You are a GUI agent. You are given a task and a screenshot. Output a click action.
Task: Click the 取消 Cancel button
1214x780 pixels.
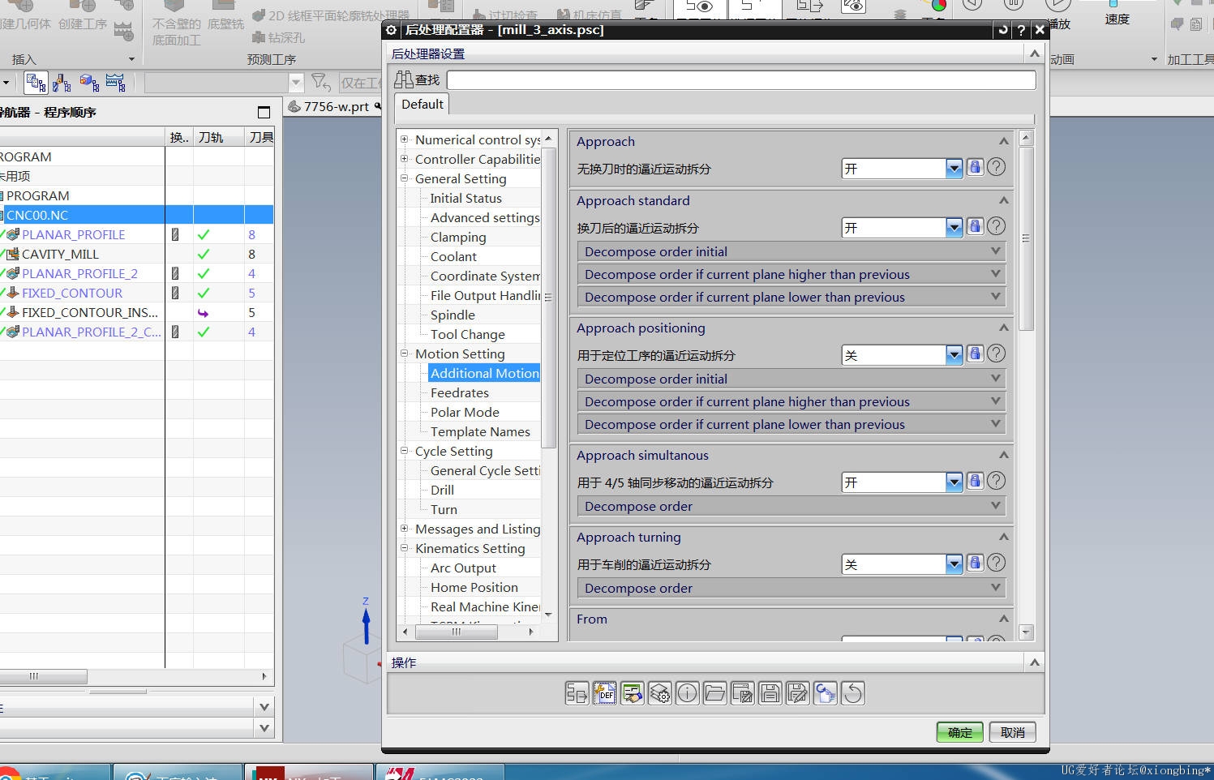click(1012, 732)
